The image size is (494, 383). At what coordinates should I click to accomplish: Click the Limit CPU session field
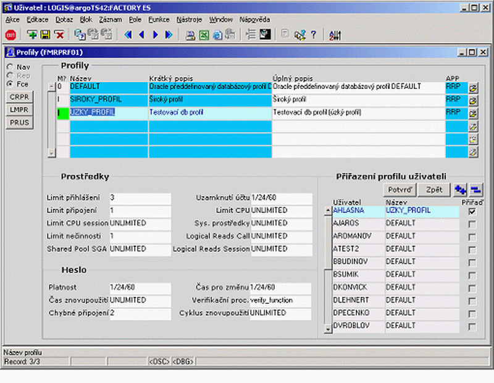tap(140, 224)
